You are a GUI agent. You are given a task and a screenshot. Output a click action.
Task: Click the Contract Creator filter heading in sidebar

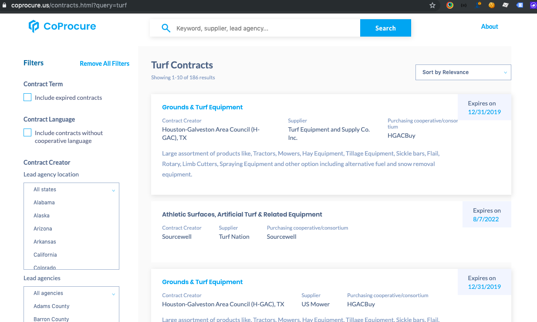tap(47, 163)
